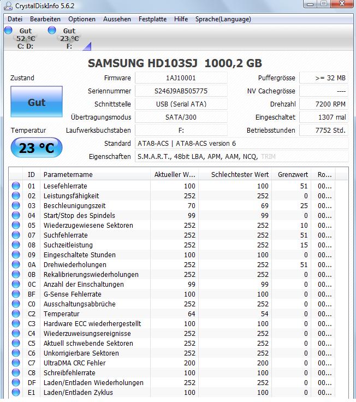This screenshot has width=356, height=402.
Task: Click the Parametername column header
Action: 95,175
